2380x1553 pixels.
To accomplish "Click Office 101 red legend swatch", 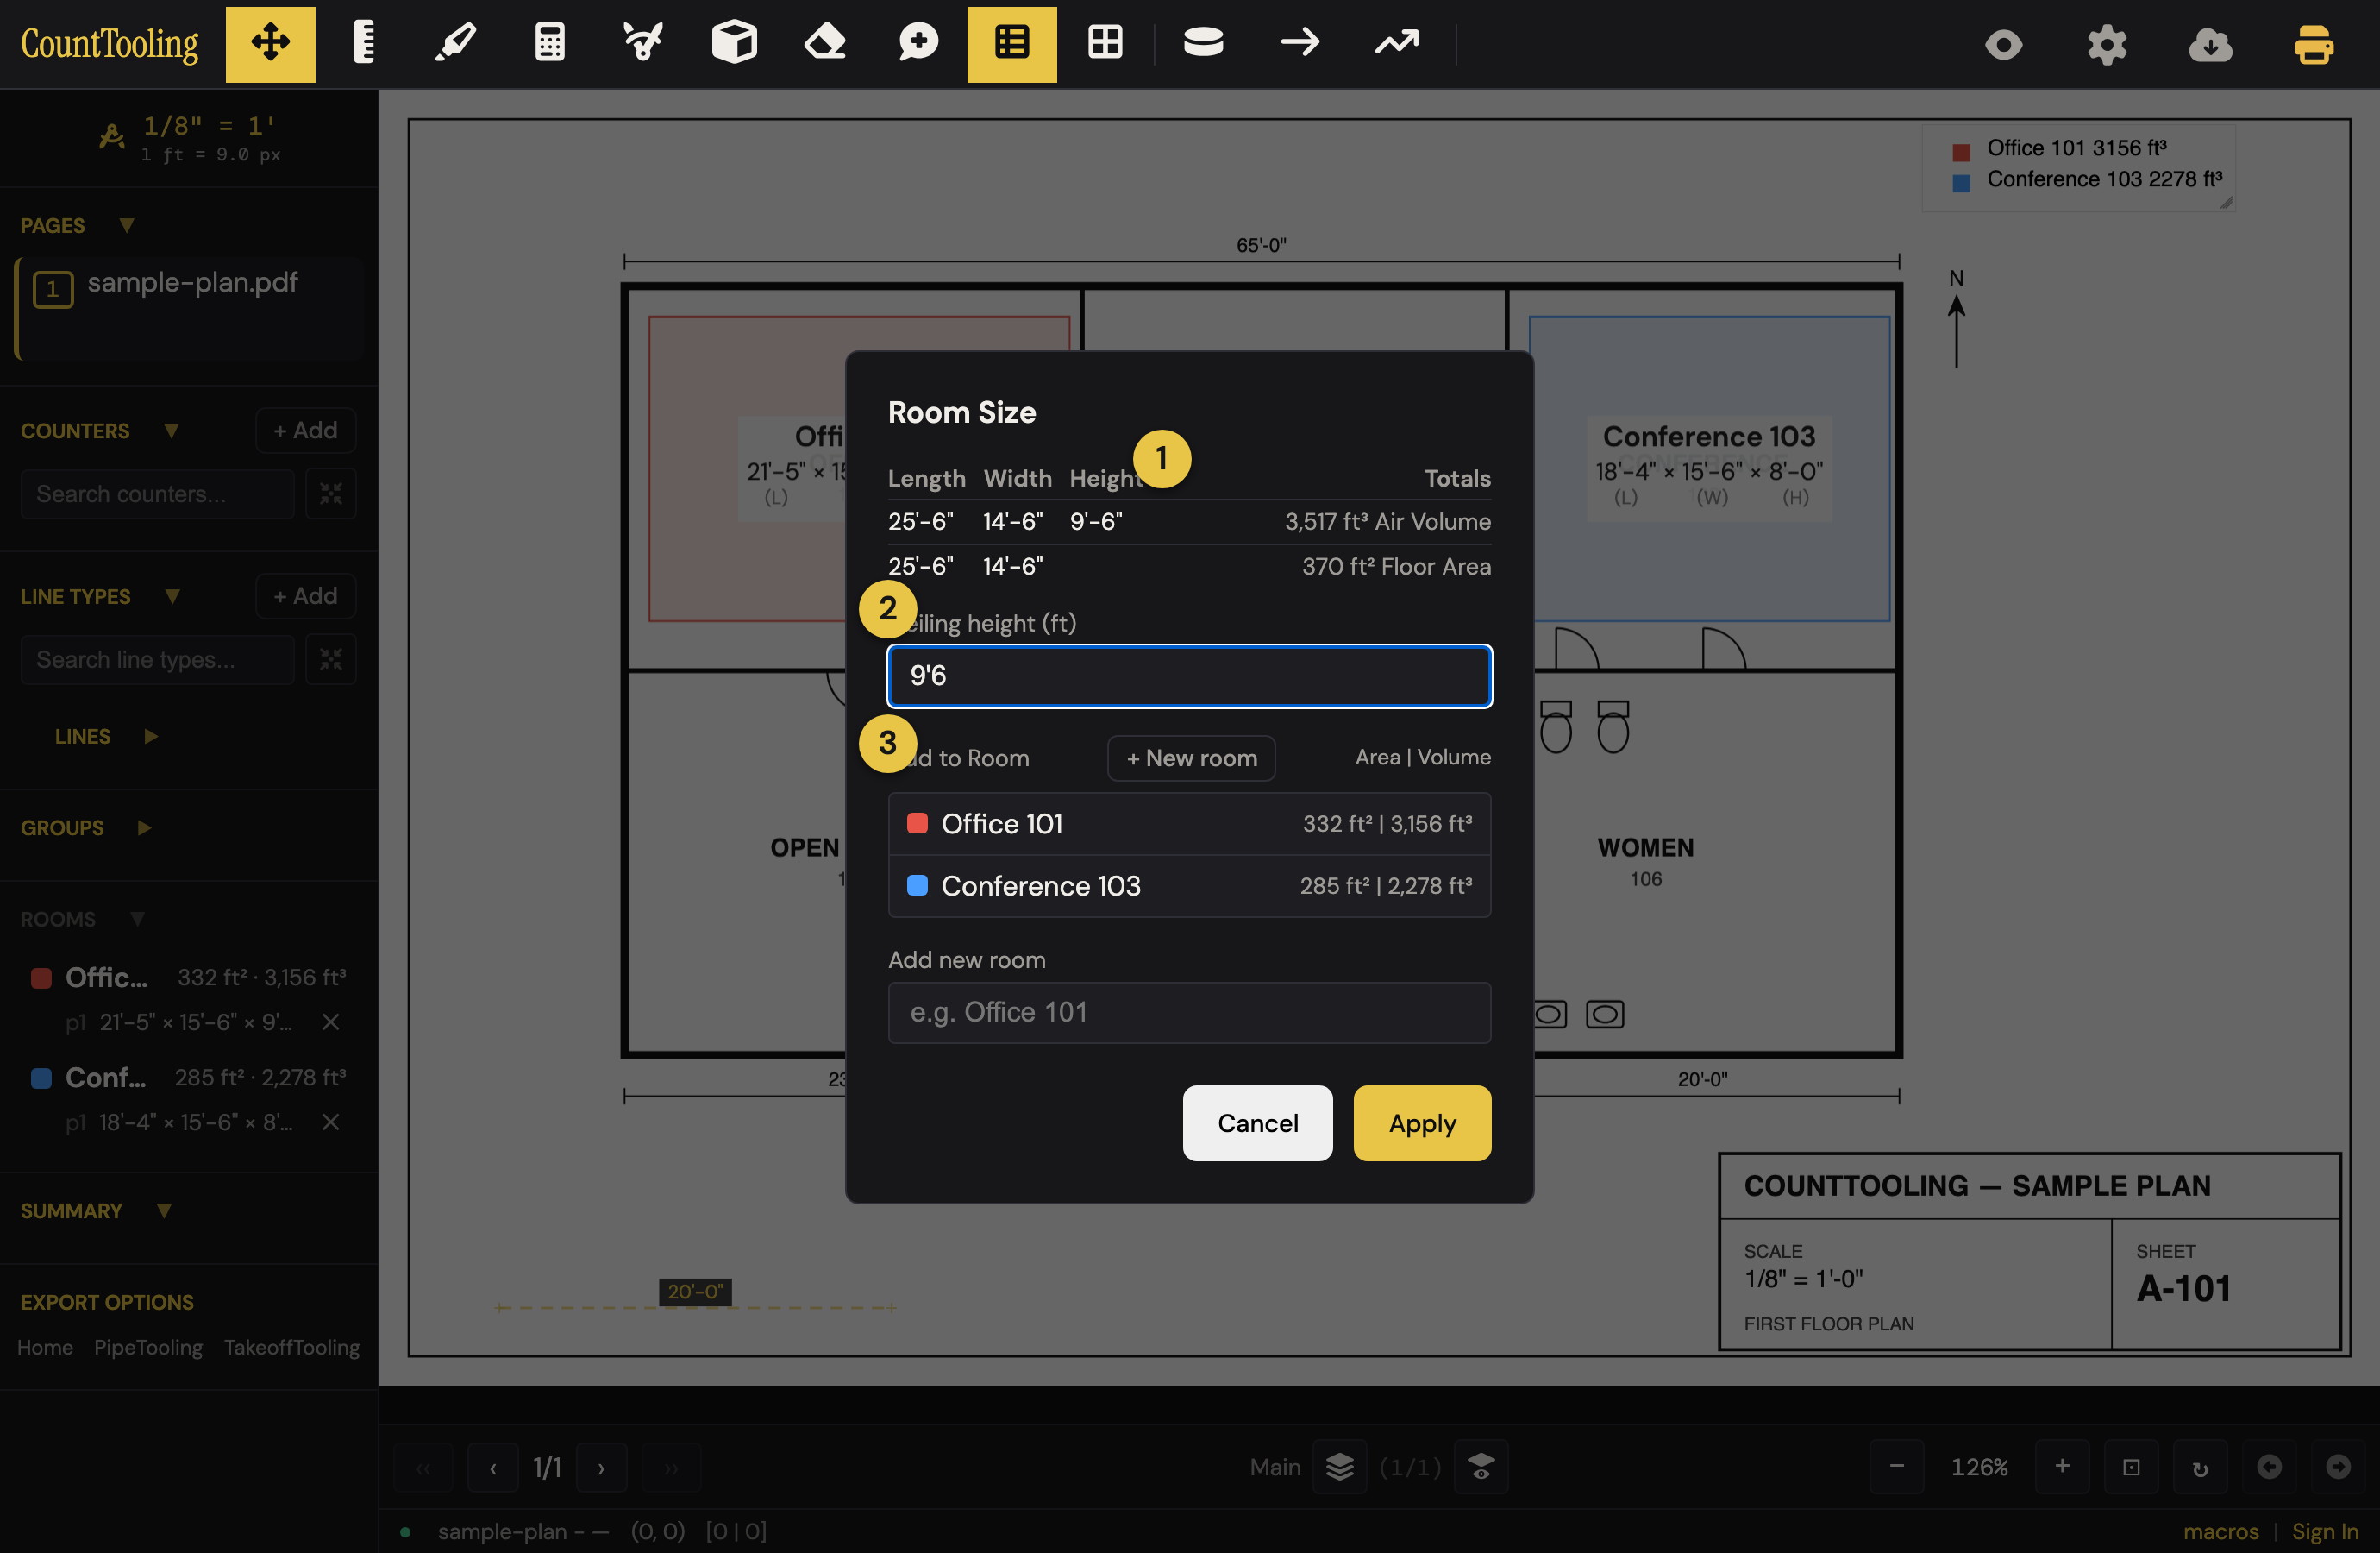I will [1961, 152].
